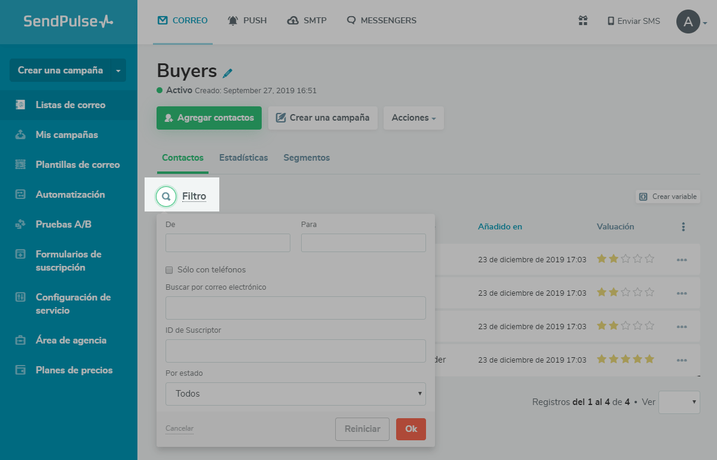Screen dimensions: 717x460
Task: Click Enviar SMS in the header
Action: (633, 21)
